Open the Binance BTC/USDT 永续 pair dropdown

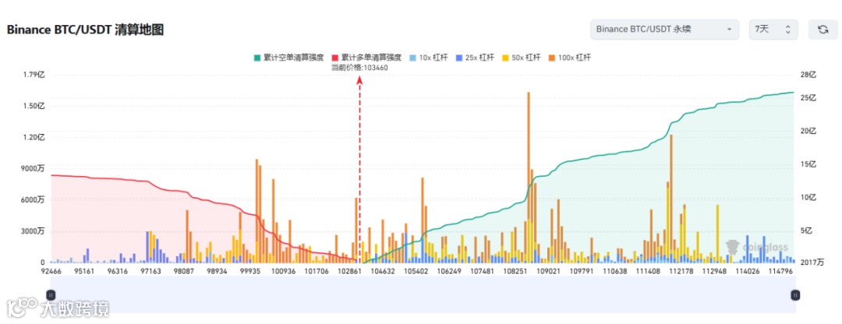664,30
